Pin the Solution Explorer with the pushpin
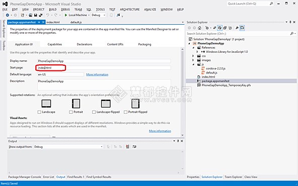298x186 pixels. tap(290, 22)
